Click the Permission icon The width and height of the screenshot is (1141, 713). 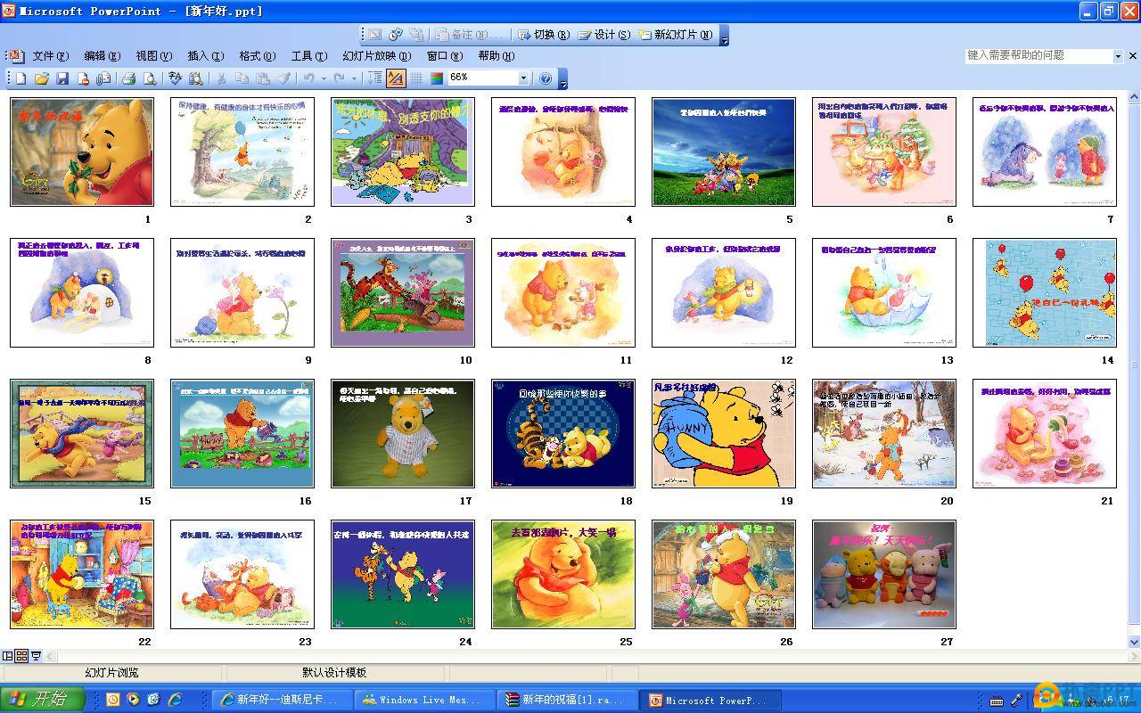click(x=83, y=78)
